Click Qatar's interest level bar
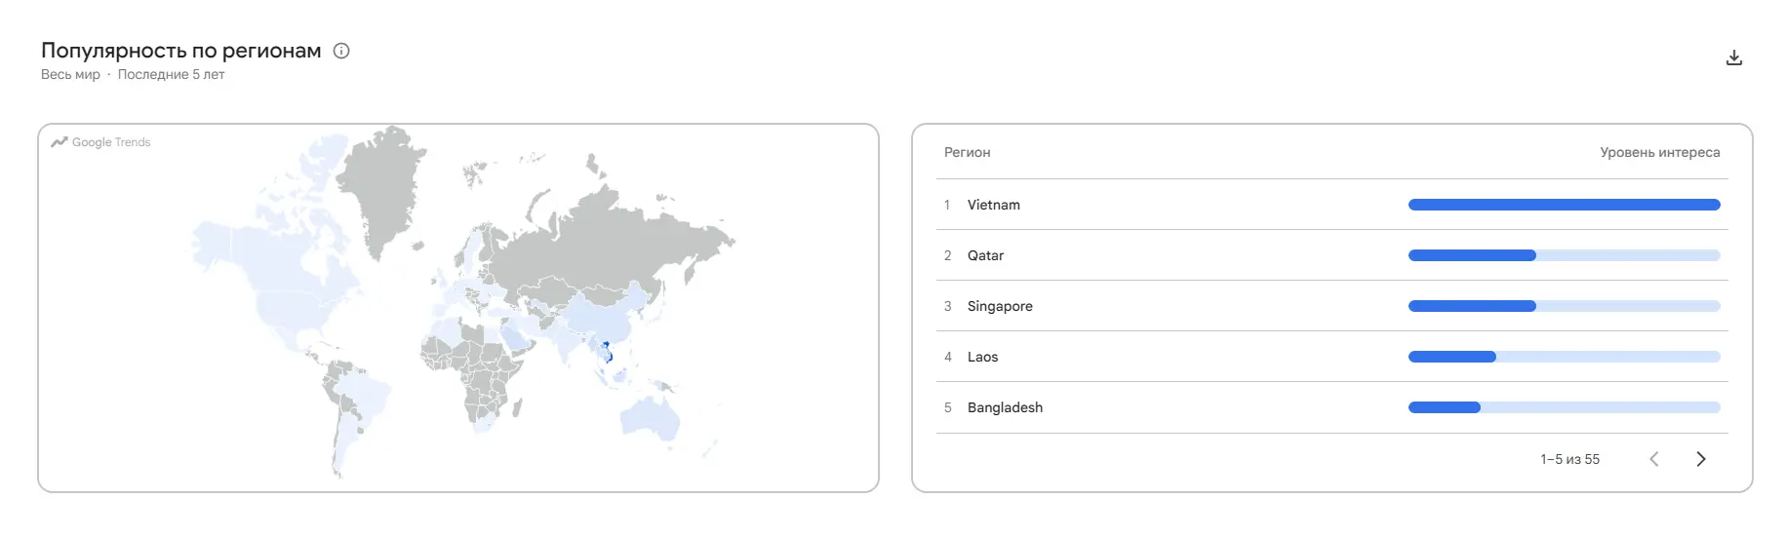 tap(1564, 255)
